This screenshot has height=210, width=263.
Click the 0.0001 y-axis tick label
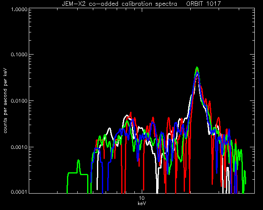[19, 192]
